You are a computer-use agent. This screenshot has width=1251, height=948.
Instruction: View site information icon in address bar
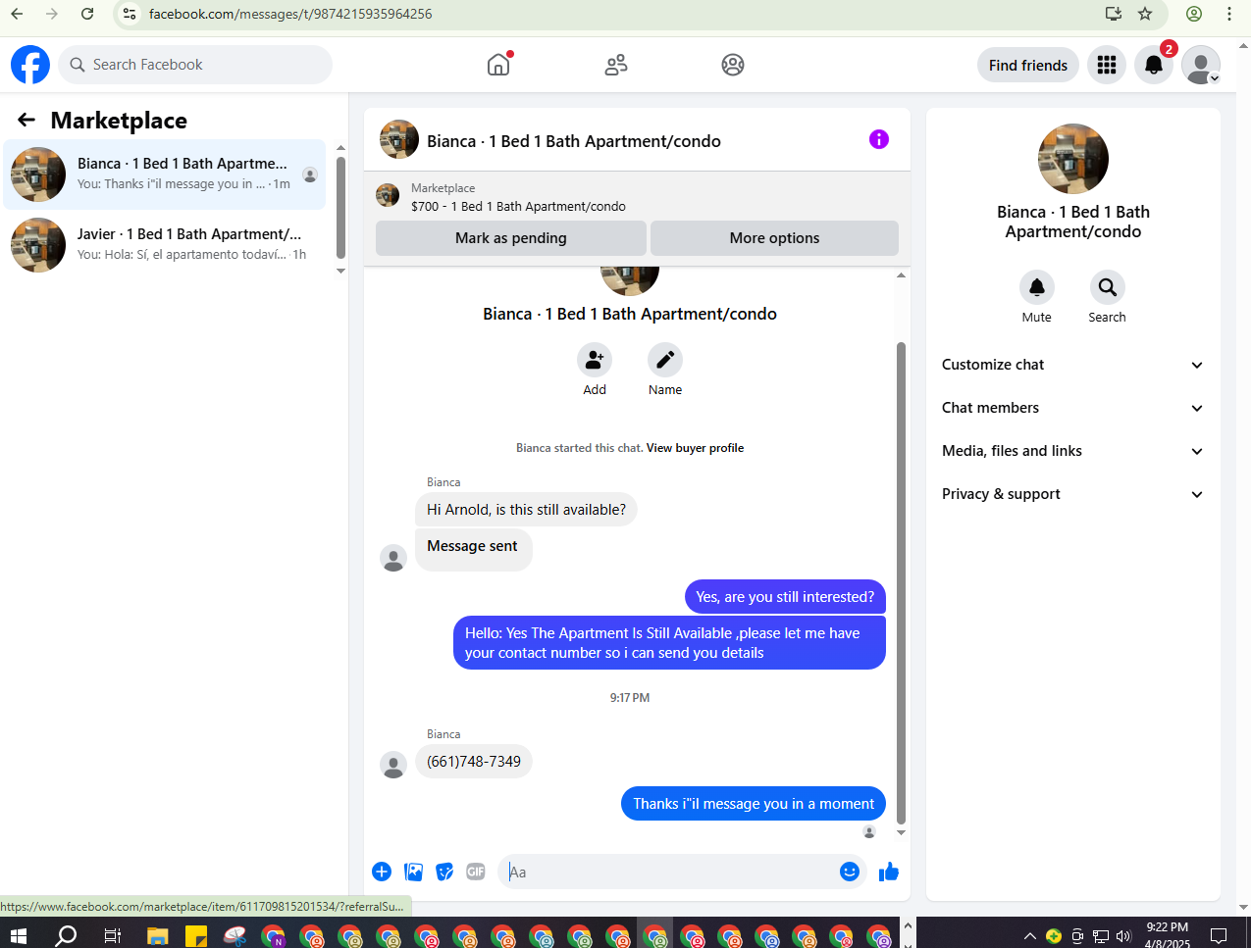(130, 14)
